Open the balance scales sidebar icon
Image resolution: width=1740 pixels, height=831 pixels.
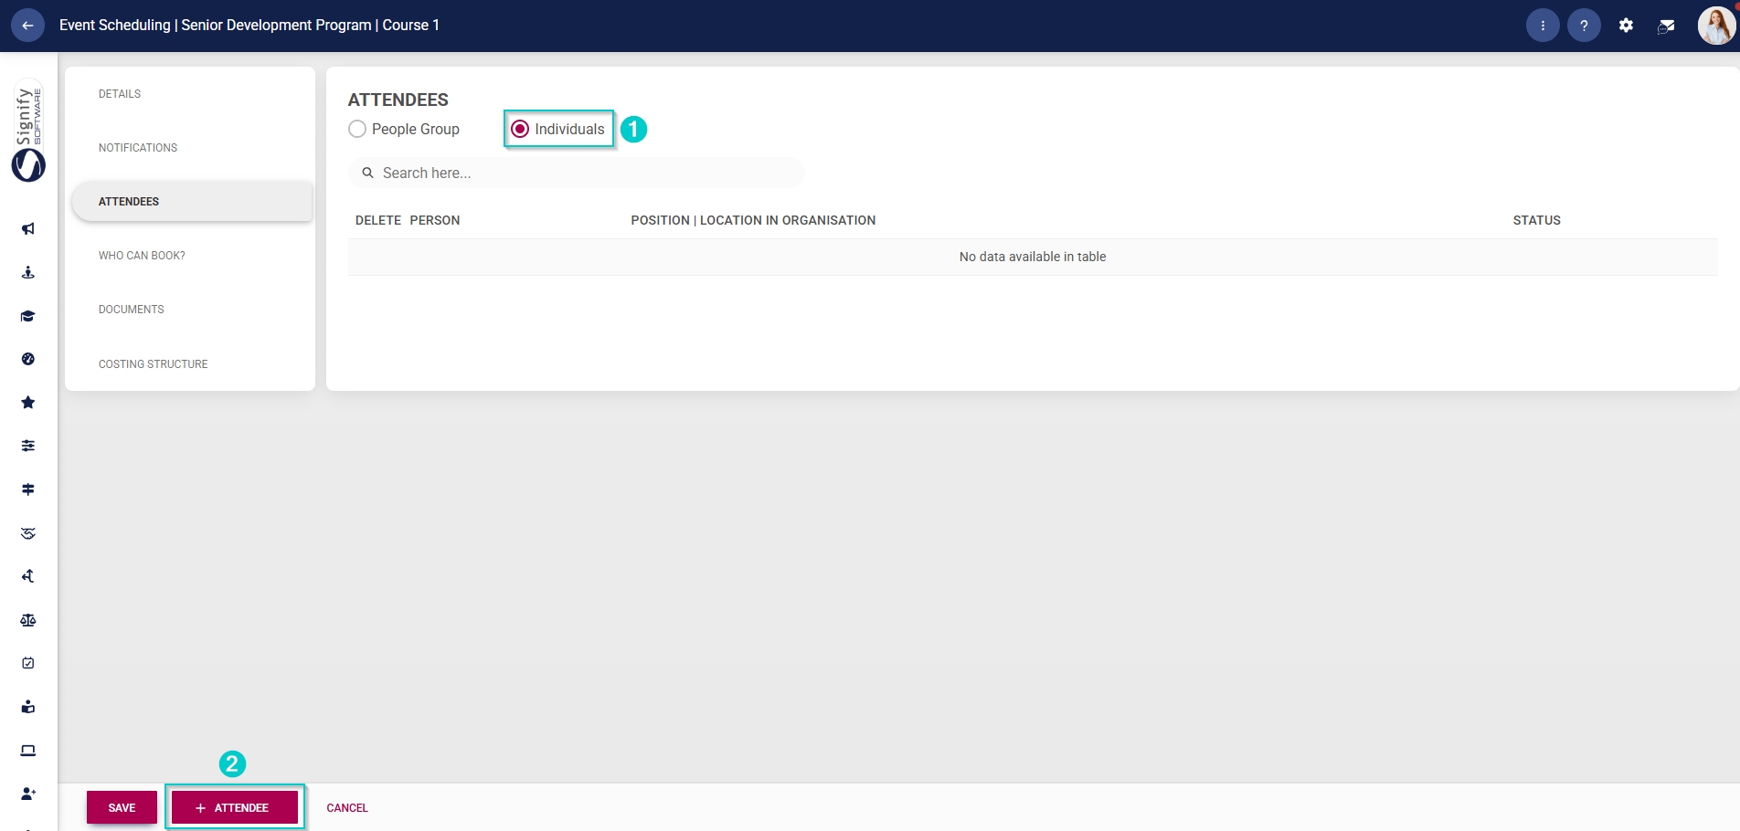point(28,620)
